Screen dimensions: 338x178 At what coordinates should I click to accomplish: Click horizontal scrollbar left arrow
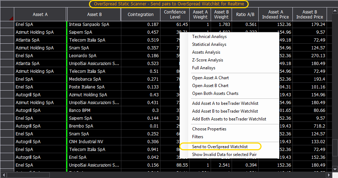pyautogui.click(x=3, y=175)
